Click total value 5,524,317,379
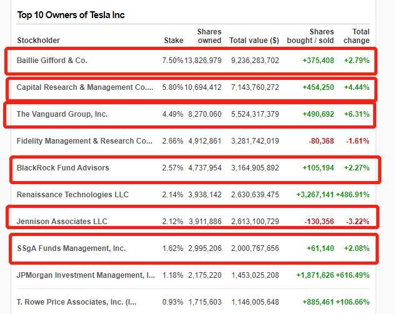This screenshot has width=395, height=314. pos(255,114)
